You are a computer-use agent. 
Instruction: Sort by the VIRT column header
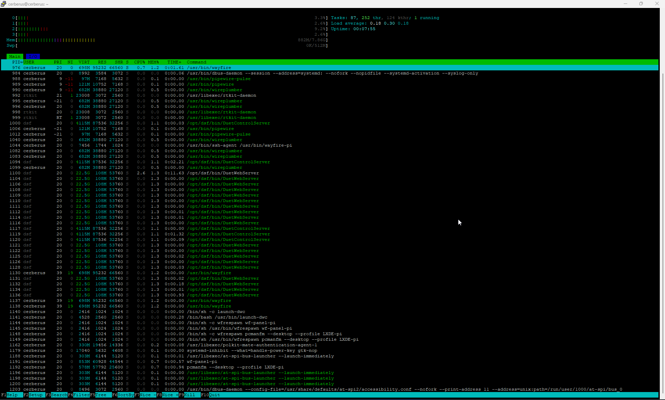tap(84, 62)
